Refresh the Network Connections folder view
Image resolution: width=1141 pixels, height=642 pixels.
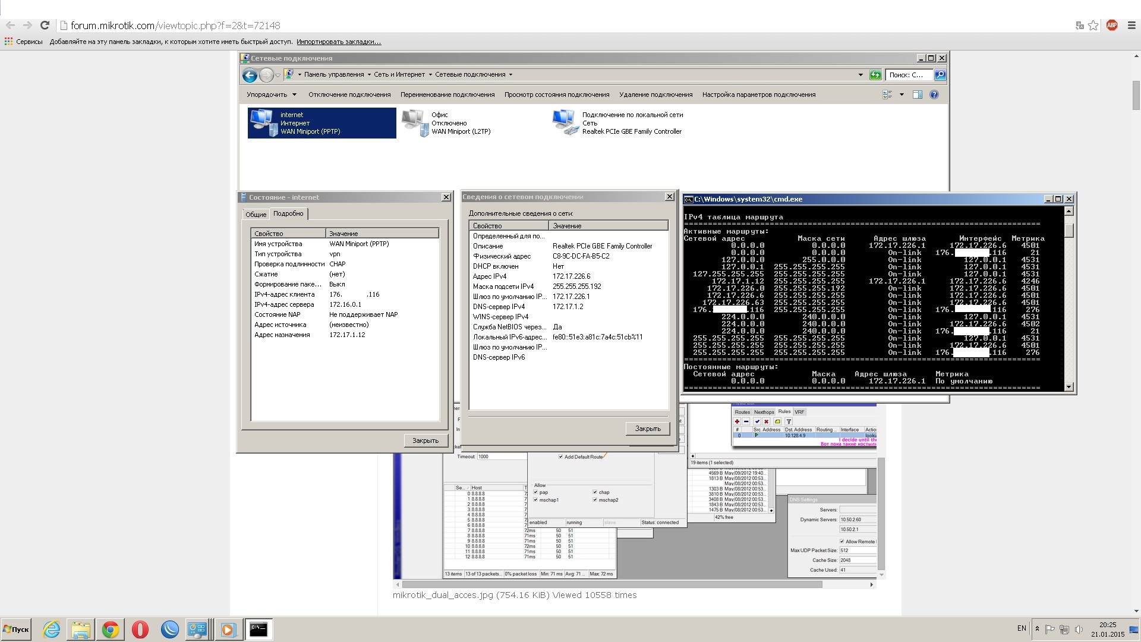(x=875, y=75)
